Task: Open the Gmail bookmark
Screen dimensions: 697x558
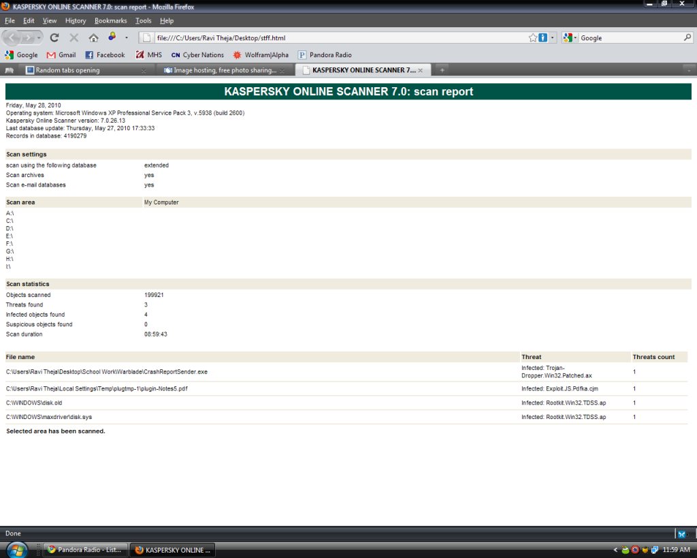Action: pyautogui.click(x=61, y=55)
